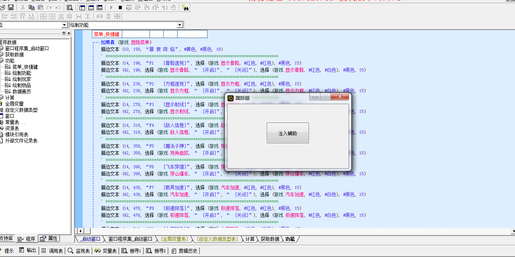Open the 绘制功能 subroutine dropdown
Viewport: 515px width, 257px height.
(x=179, y=25)
